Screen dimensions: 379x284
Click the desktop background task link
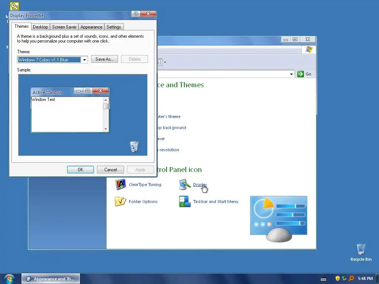click(x=172, y=128)
